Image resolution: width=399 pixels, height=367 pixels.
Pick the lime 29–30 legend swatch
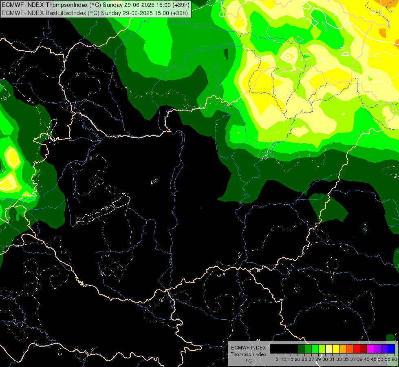(x=322, y=349)
